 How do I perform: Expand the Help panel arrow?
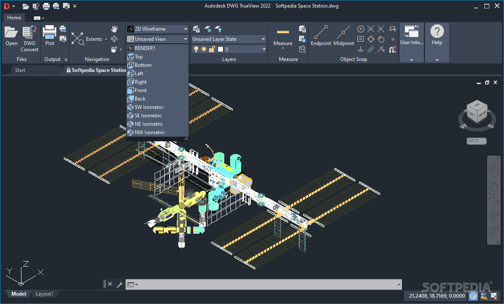click(x=437, y=60)
